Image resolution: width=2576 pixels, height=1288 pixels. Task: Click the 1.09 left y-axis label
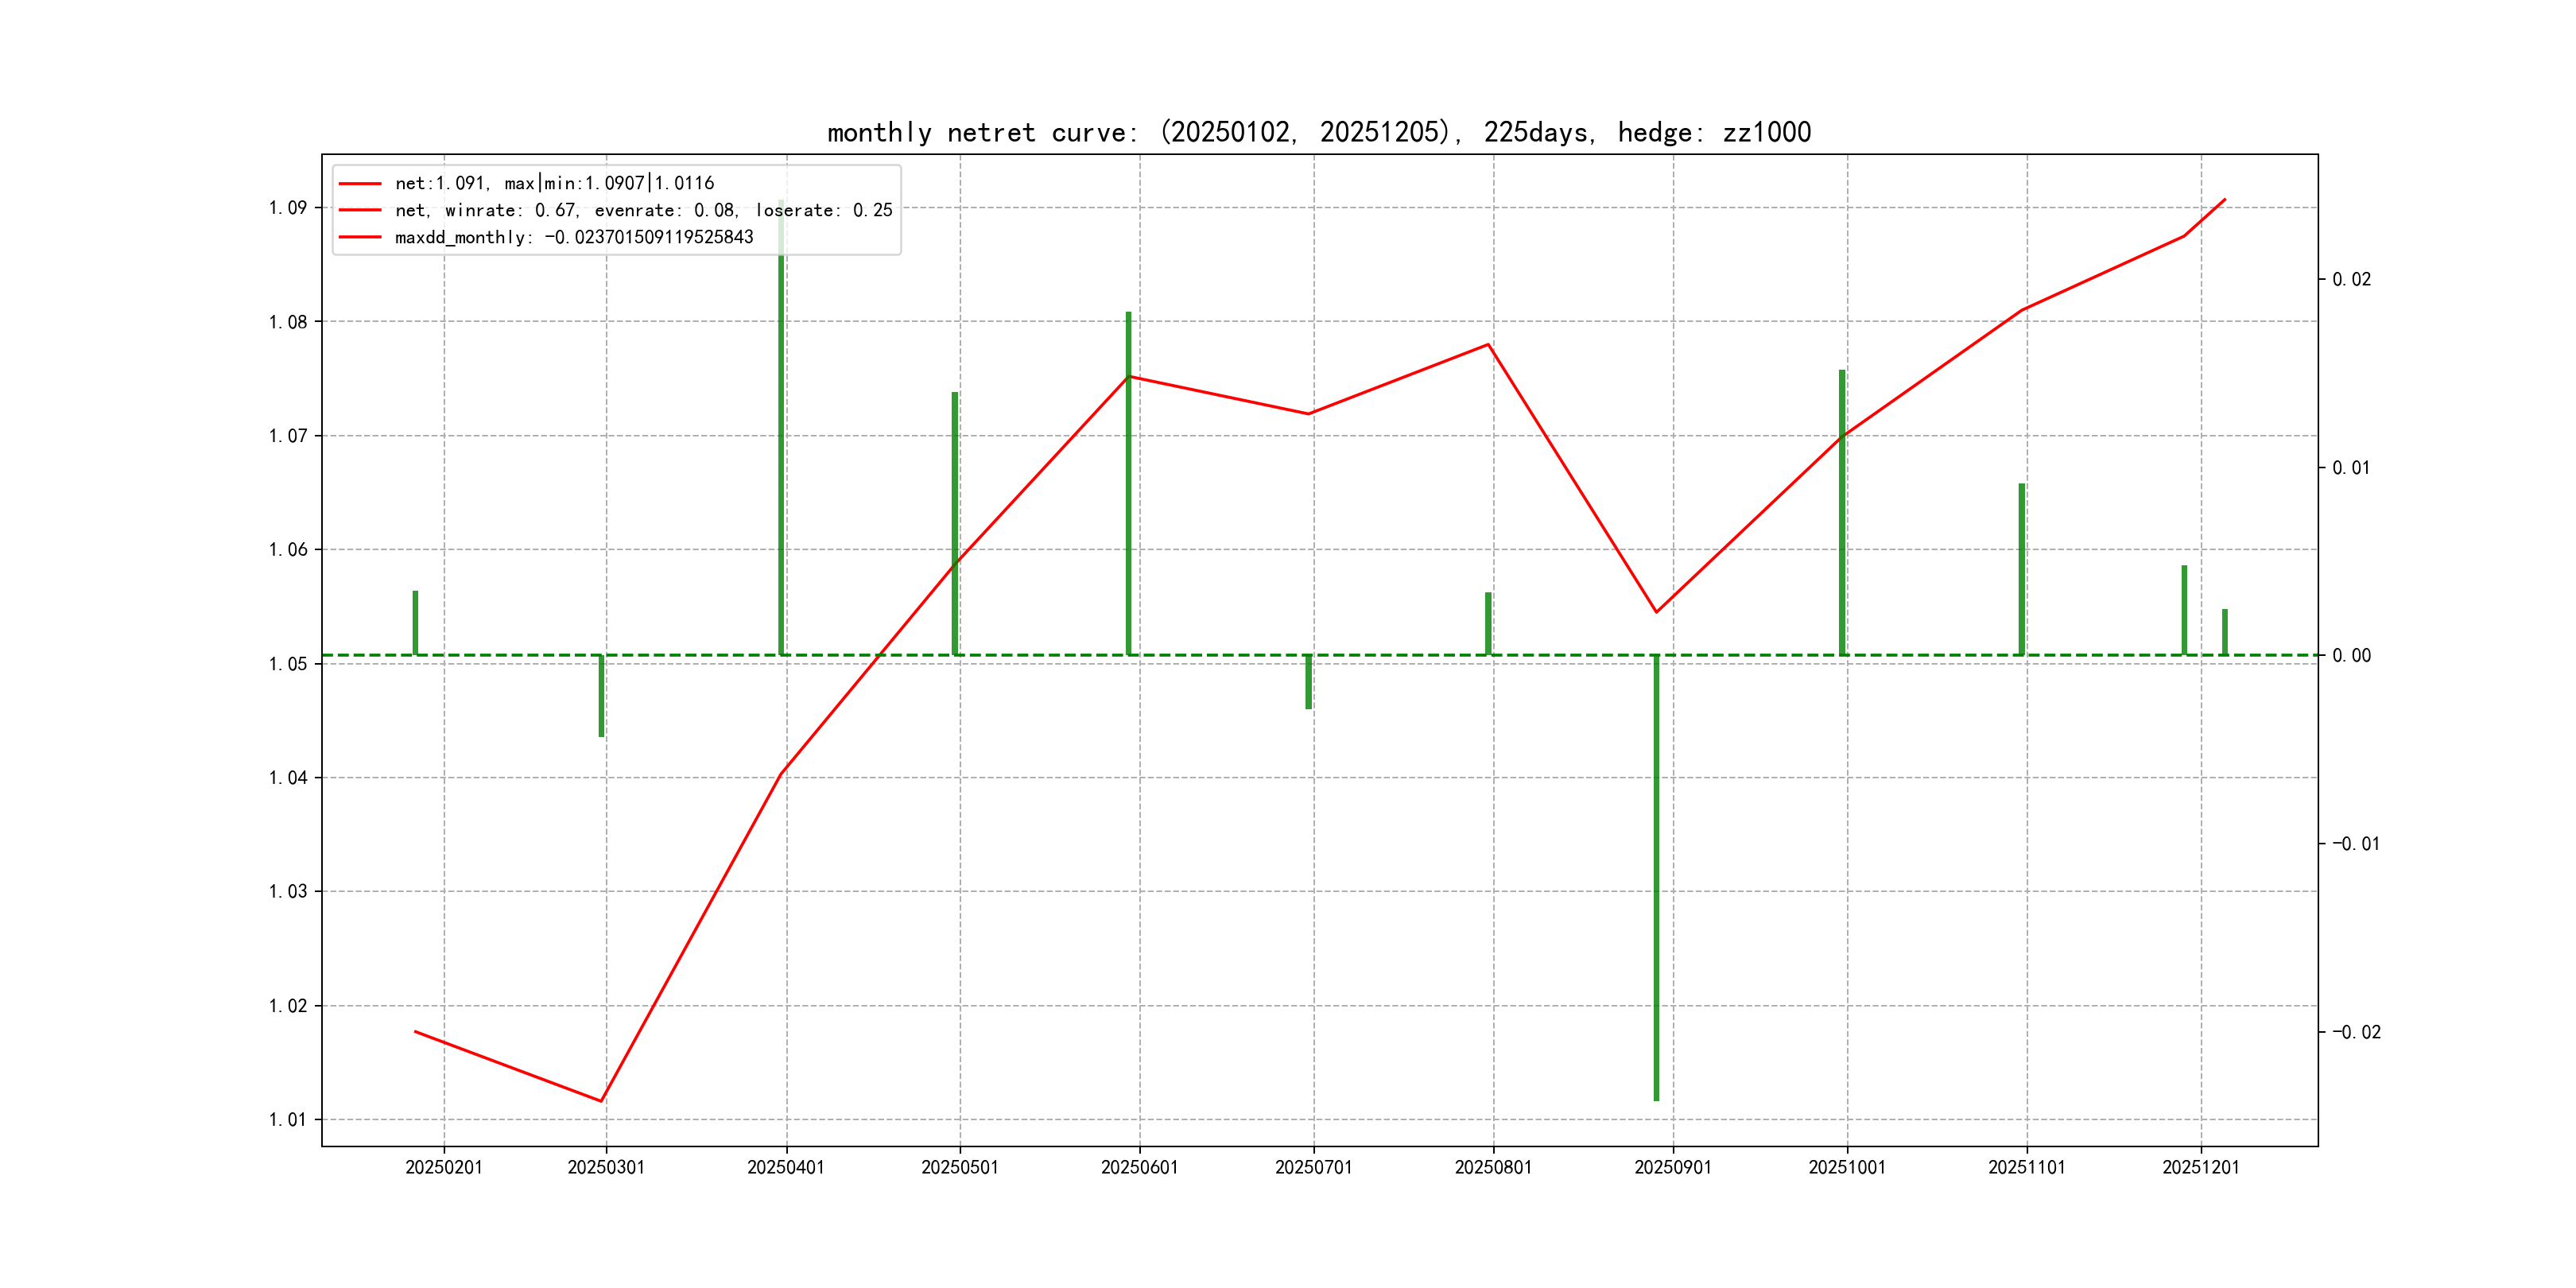pos(288,208)
